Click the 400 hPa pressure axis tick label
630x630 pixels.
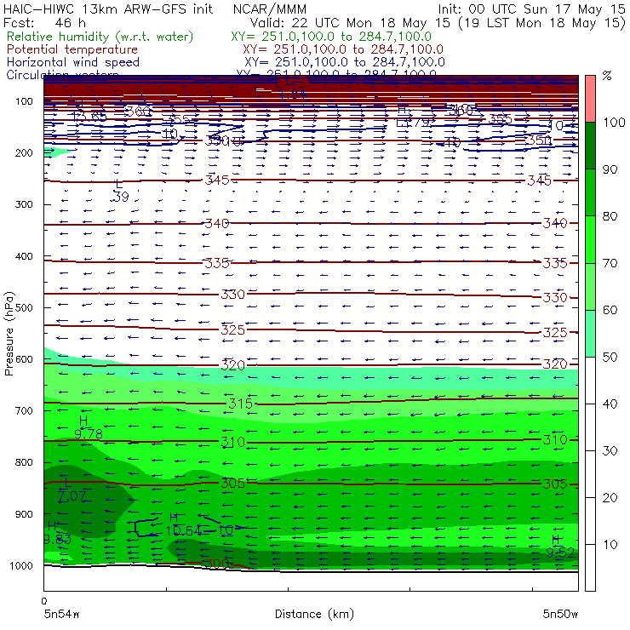click(x=24, y=256)
